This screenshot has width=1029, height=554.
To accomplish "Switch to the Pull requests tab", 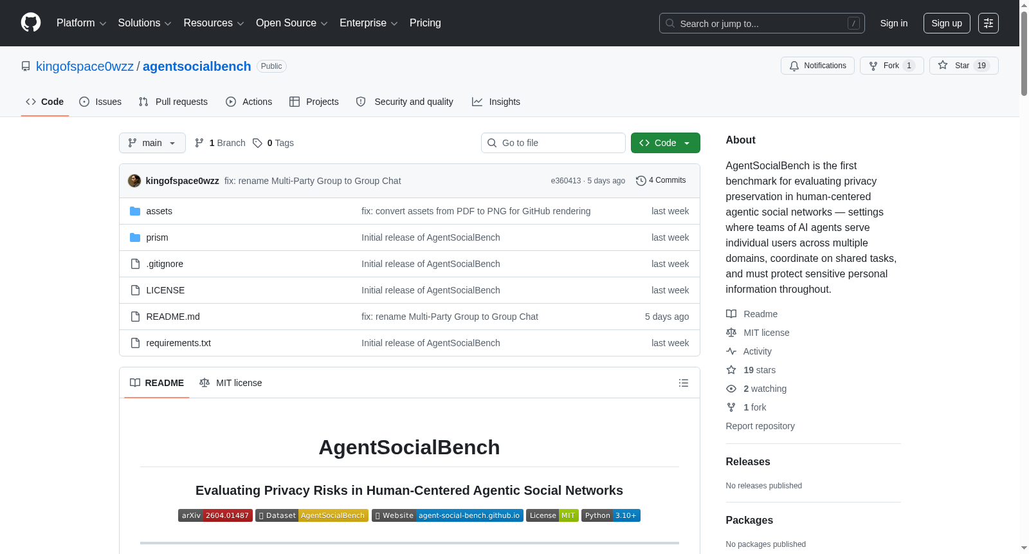I will click(x=173, y=102).
